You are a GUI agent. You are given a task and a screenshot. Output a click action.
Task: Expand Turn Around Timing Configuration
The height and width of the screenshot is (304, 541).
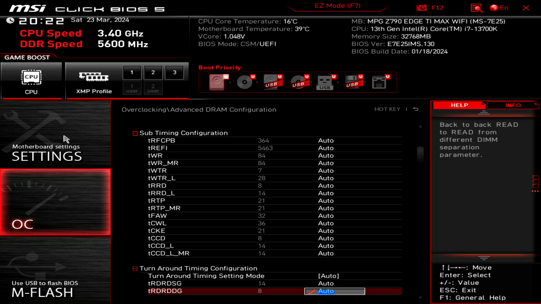coord(135,268)
